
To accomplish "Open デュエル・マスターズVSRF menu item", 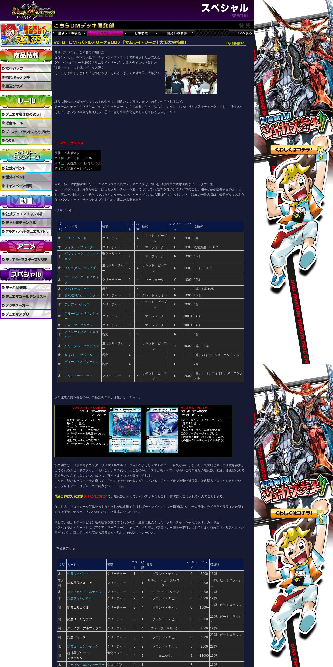I will click(x=26, y=260).
